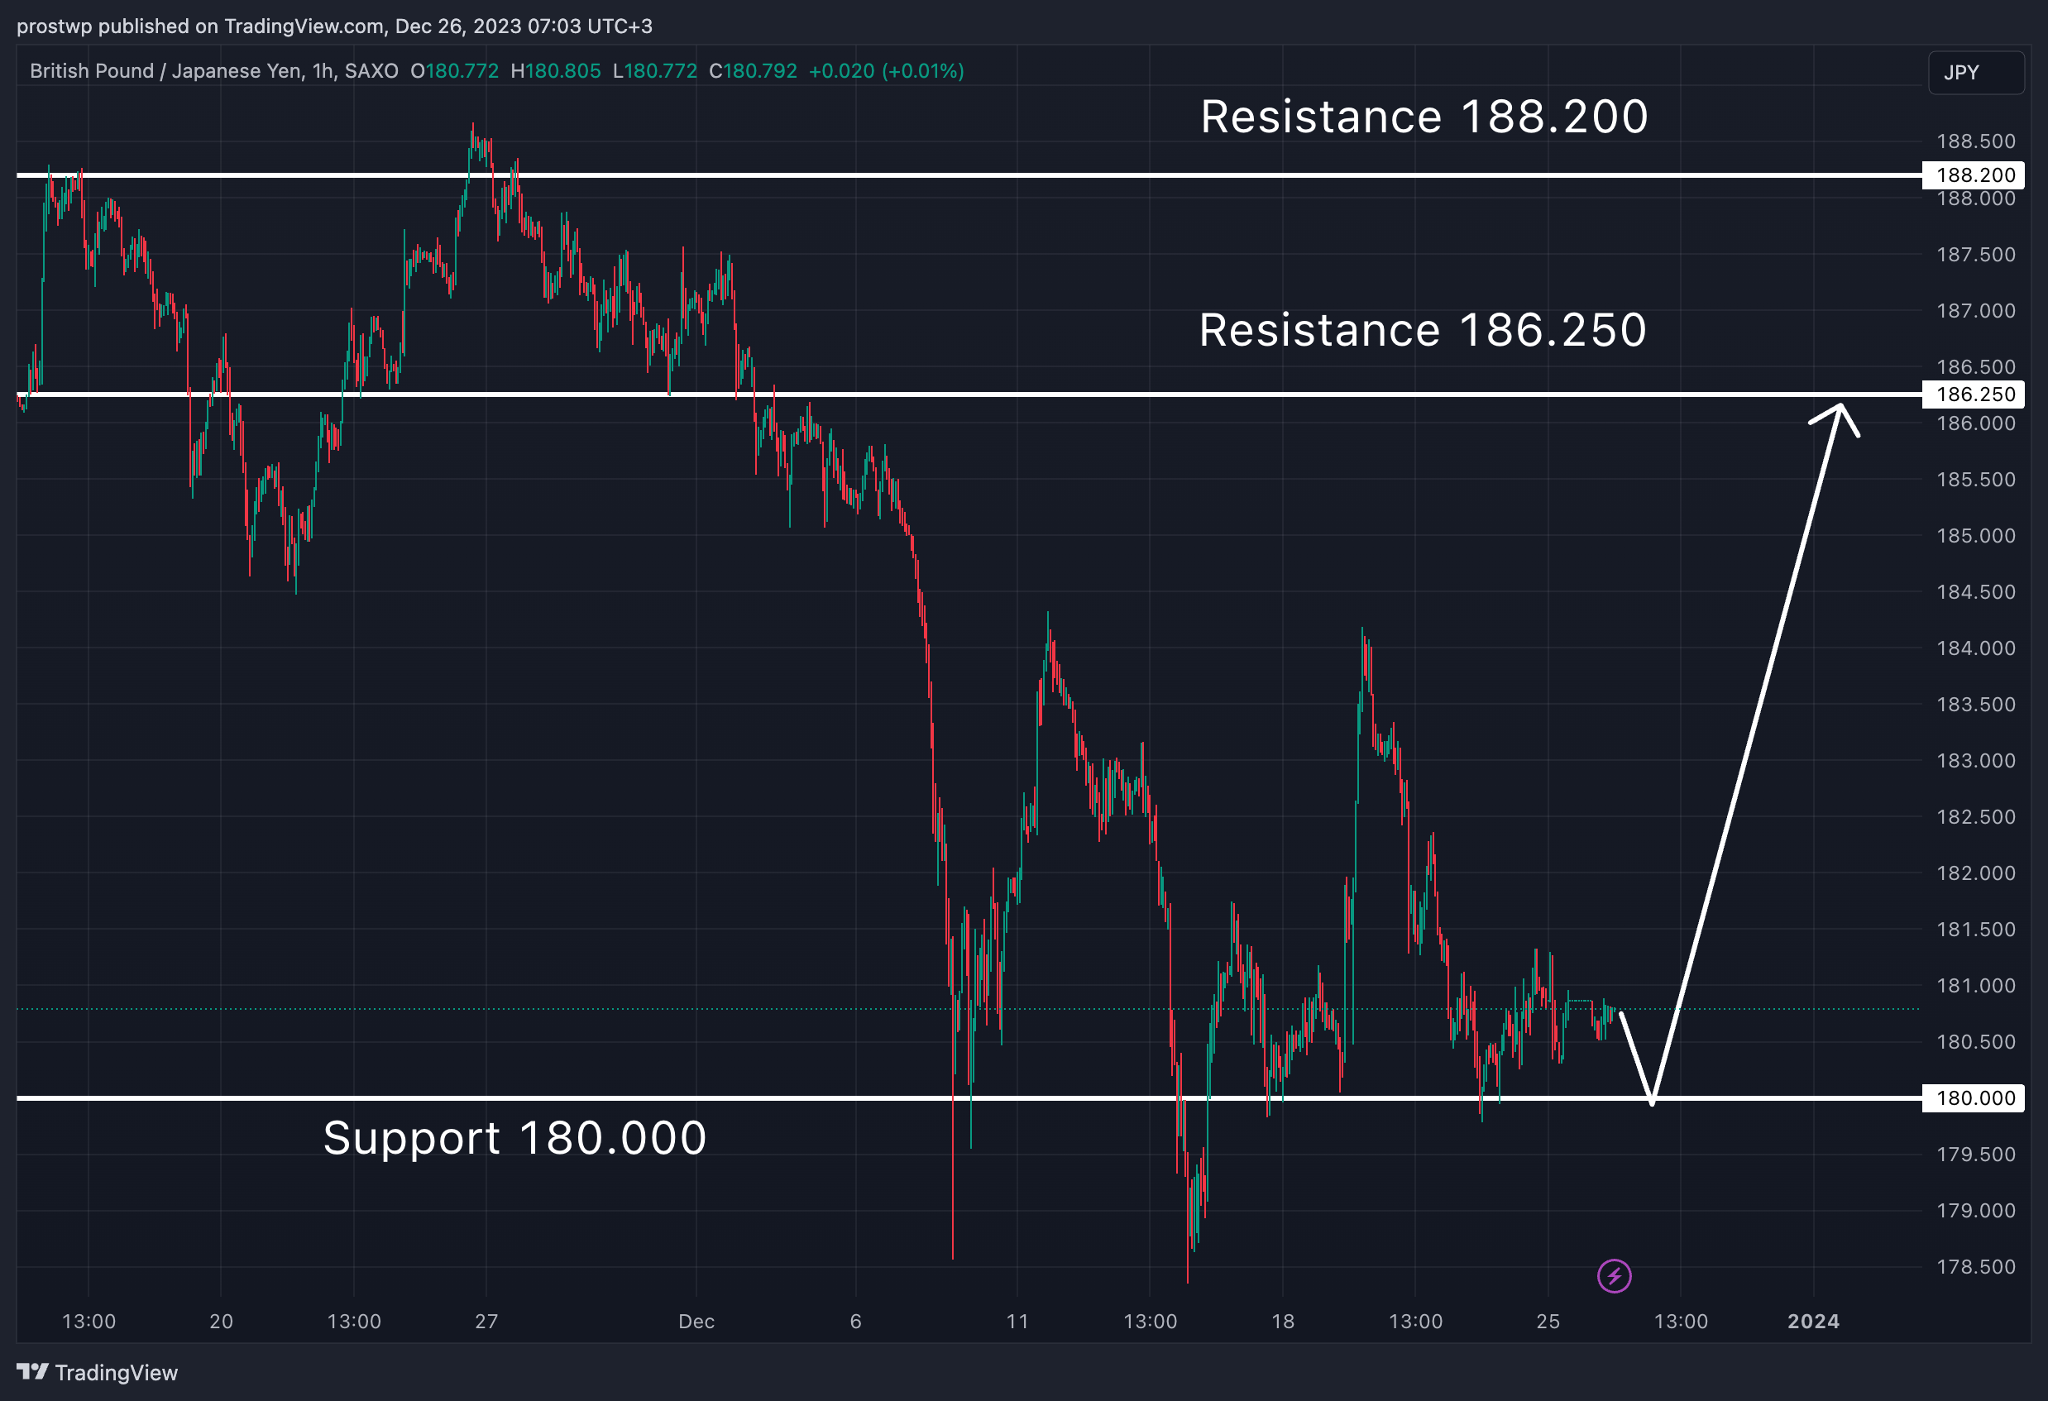Screen dimensions: 2048x1401
Task: Click the 187.000 price scale value
Action: [x=1976, y=311]
